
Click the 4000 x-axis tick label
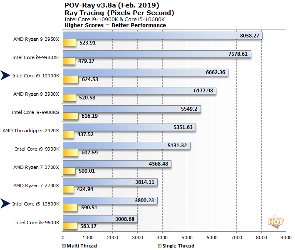pos(162,238)
